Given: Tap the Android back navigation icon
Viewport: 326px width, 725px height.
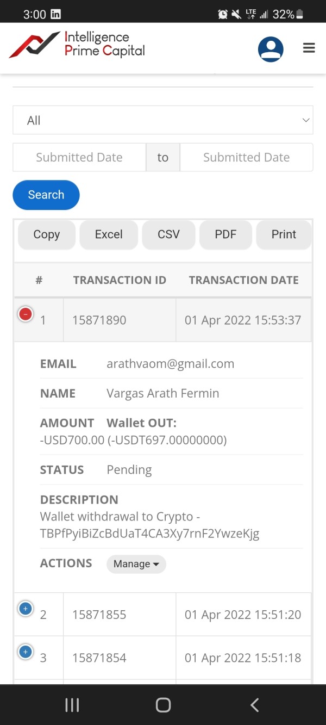Looking at the screenshot, I should (254, 705).
